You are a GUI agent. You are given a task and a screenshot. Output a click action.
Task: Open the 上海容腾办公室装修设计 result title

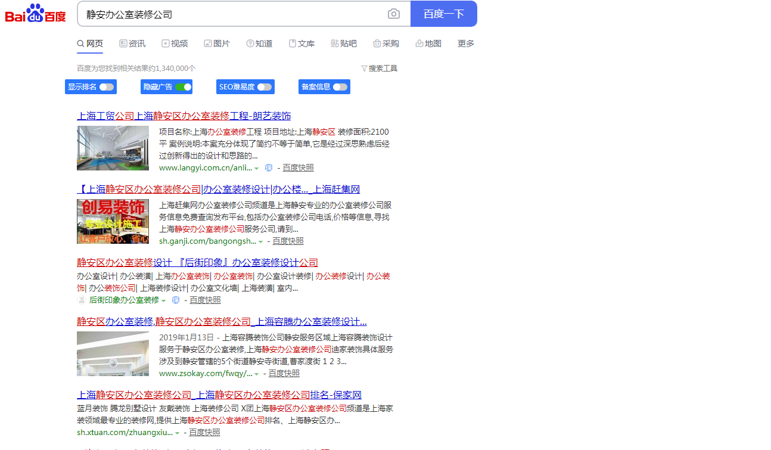(222, 322)
